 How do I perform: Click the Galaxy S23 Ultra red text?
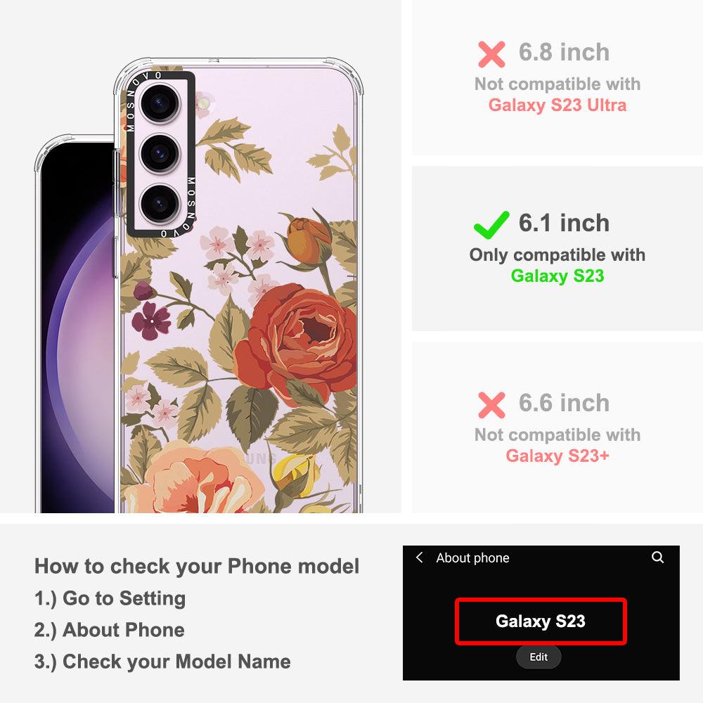[557, 105]
